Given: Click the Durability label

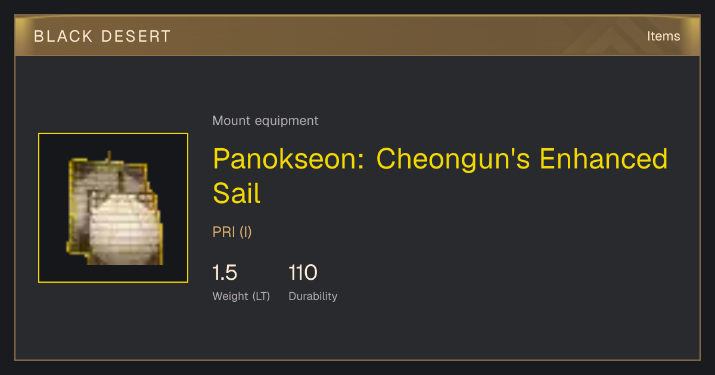Looking at the screenshot, I should pos(313,296).
